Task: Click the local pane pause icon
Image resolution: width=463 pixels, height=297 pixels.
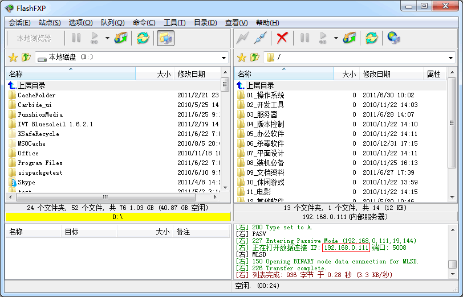Action: click(76, 38)
